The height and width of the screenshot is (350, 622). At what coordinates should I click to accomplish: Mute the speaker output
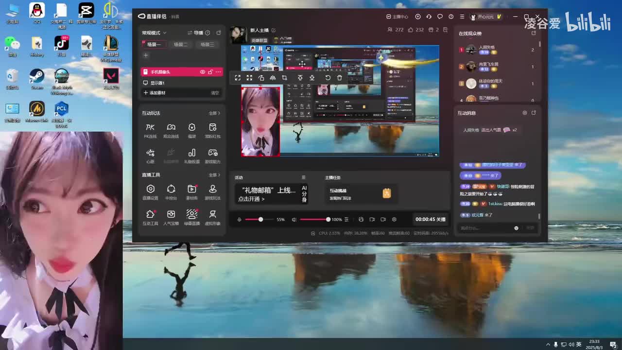[294, 220]
